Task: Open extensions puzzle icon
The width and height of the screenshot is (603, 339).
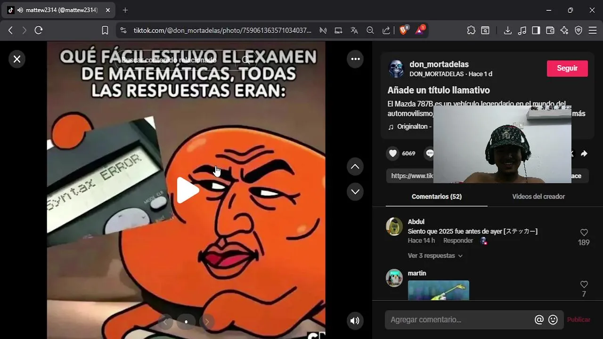Action: point(471,30)
